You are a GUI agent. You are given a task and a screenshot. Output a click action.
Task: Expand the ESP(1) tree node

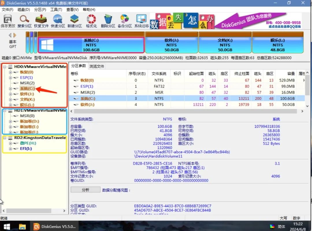coord(10,78)
